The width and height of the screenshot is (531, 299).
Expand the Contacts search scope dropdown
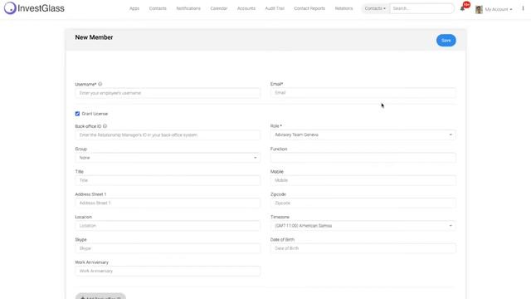tap(375, 8)
